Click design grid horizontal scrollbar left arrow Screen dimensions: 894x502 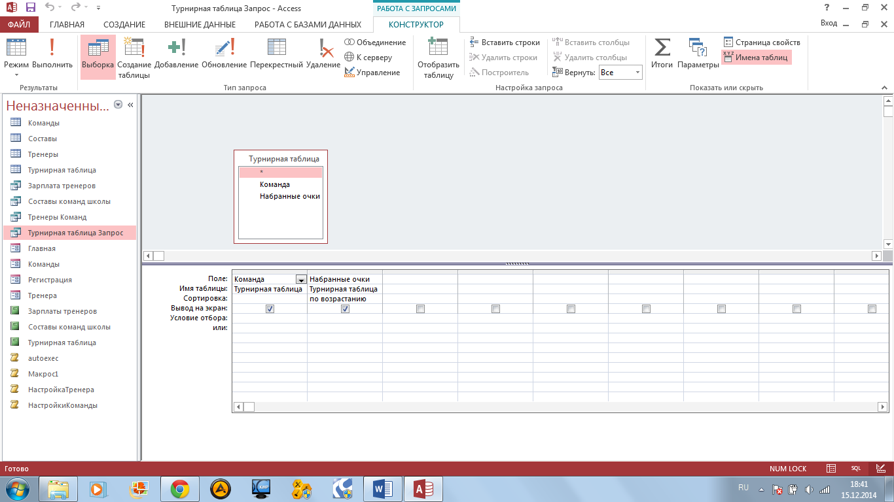(x=239, y=407)
